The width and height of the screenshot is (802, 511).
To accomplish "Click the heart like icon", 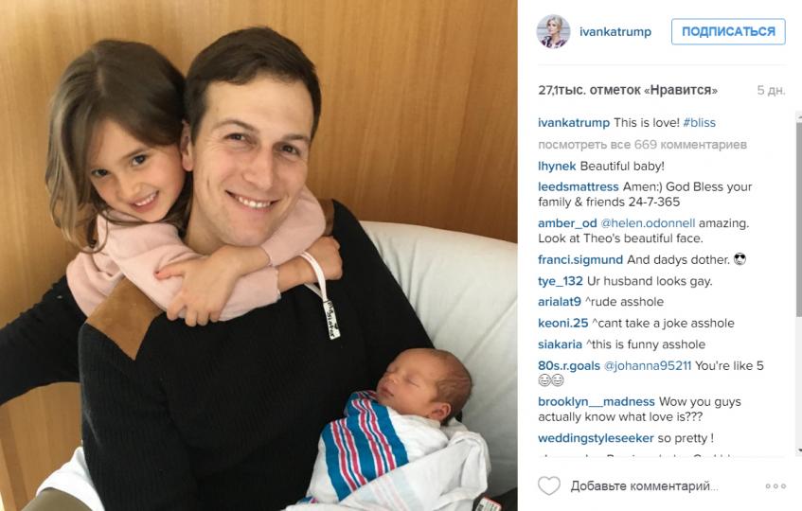I will (x=549, y=486).
